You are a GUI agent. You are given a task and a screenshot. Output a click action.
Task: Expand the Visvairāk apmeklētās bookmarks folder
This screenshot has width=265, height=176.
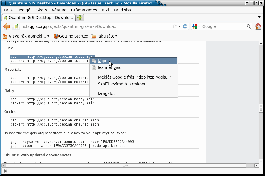click(26, 36)
